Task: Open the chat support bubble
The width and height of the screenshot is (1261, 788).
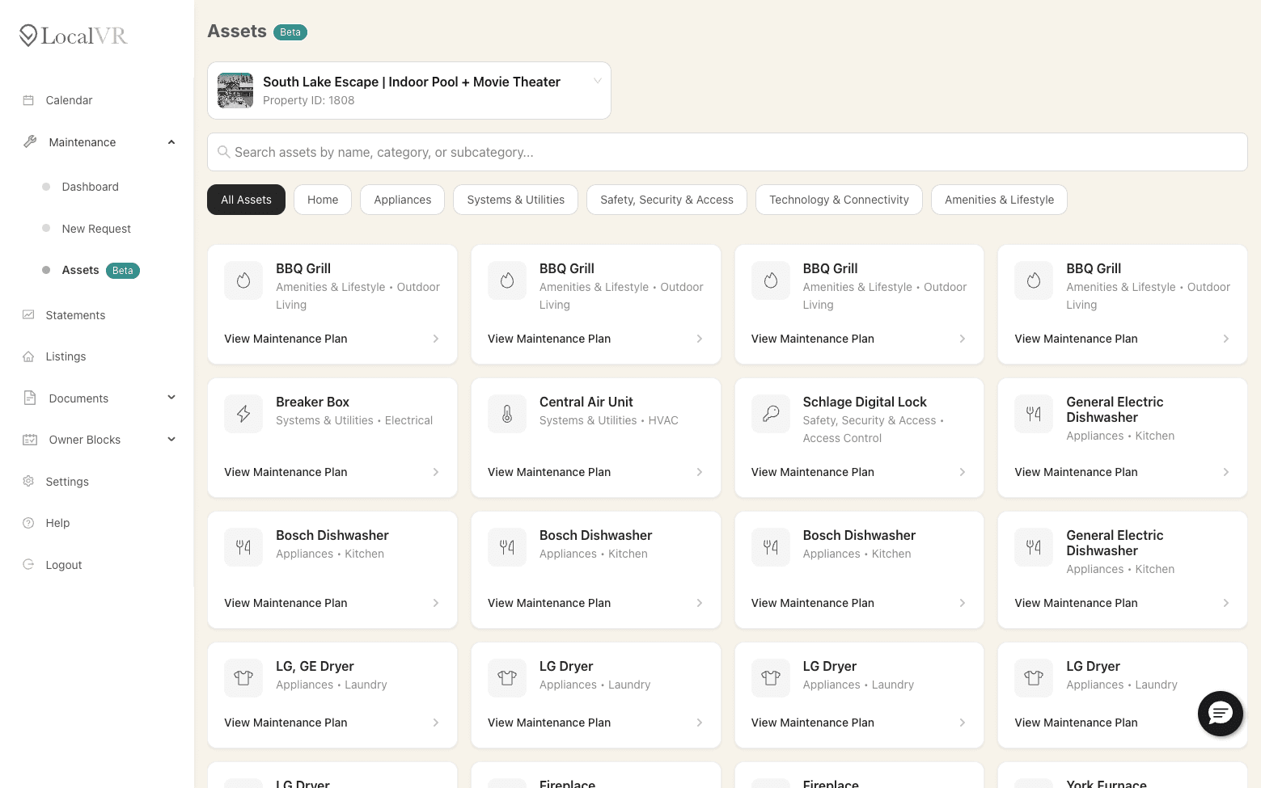Action: point(1220,714)
